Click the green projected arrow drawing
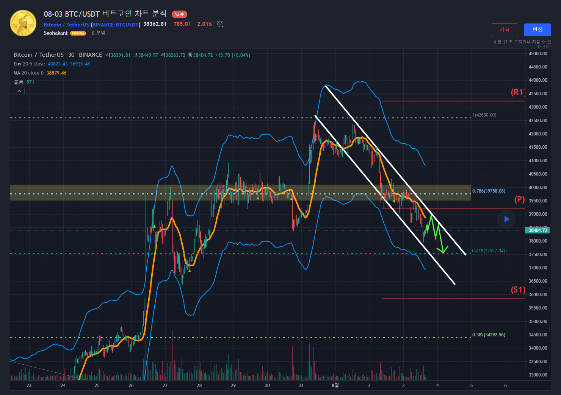This screenshot has height=395, width=561. 437,233
